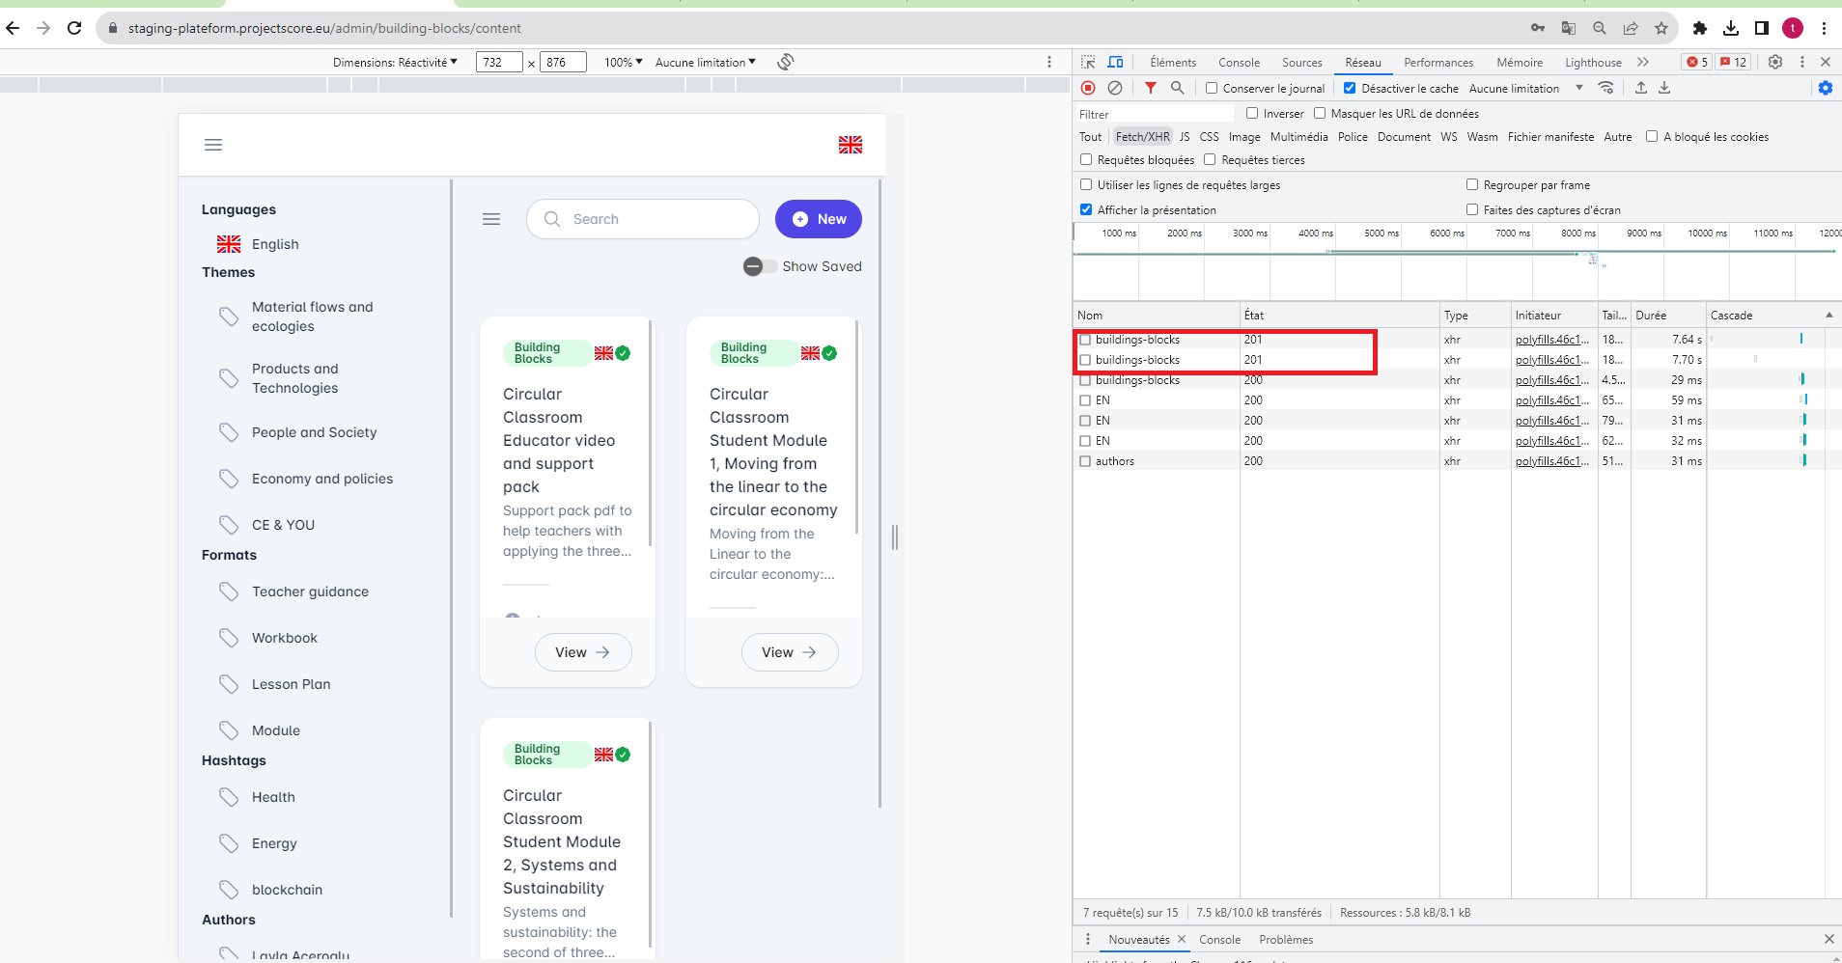Screen dimensions: 1842x963
Task: Select the Fetch/XHR filter
Action: coord(1142,137)
